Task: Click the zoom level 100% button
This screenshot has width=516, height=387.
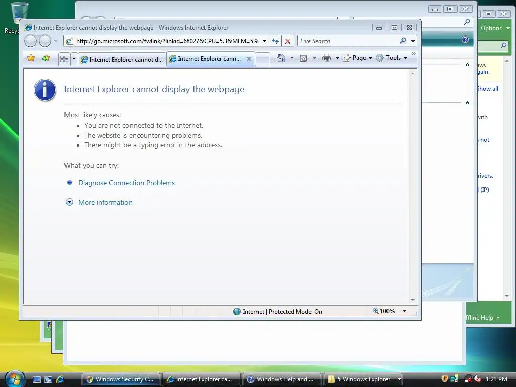Action: pos(383,311)
